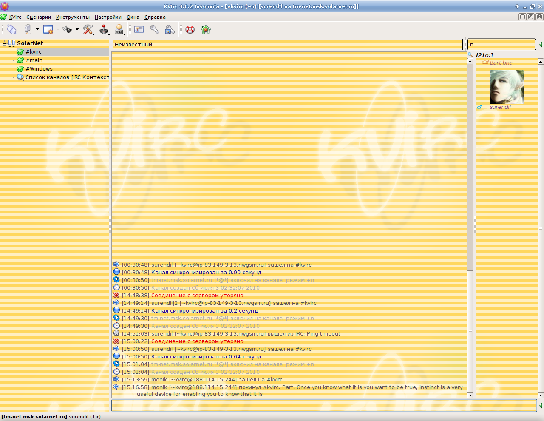Viewport: 544px width, 421px height.
Task: Open the hammer and screwdriver tools icon
Action: (x=88, y=29)
